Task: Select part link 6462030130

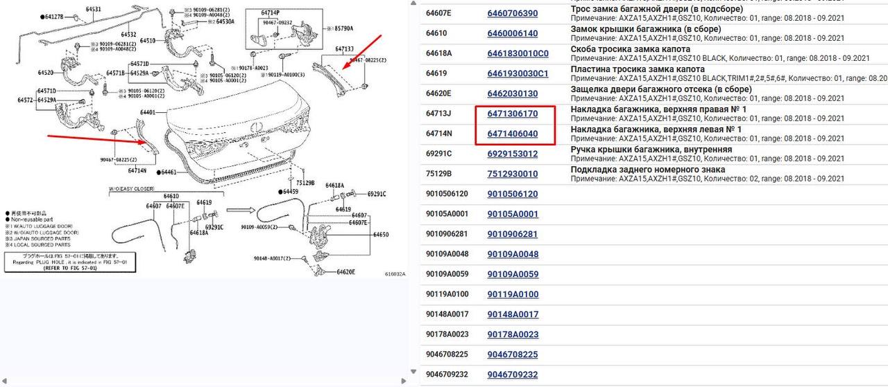Action: (513, 93)
